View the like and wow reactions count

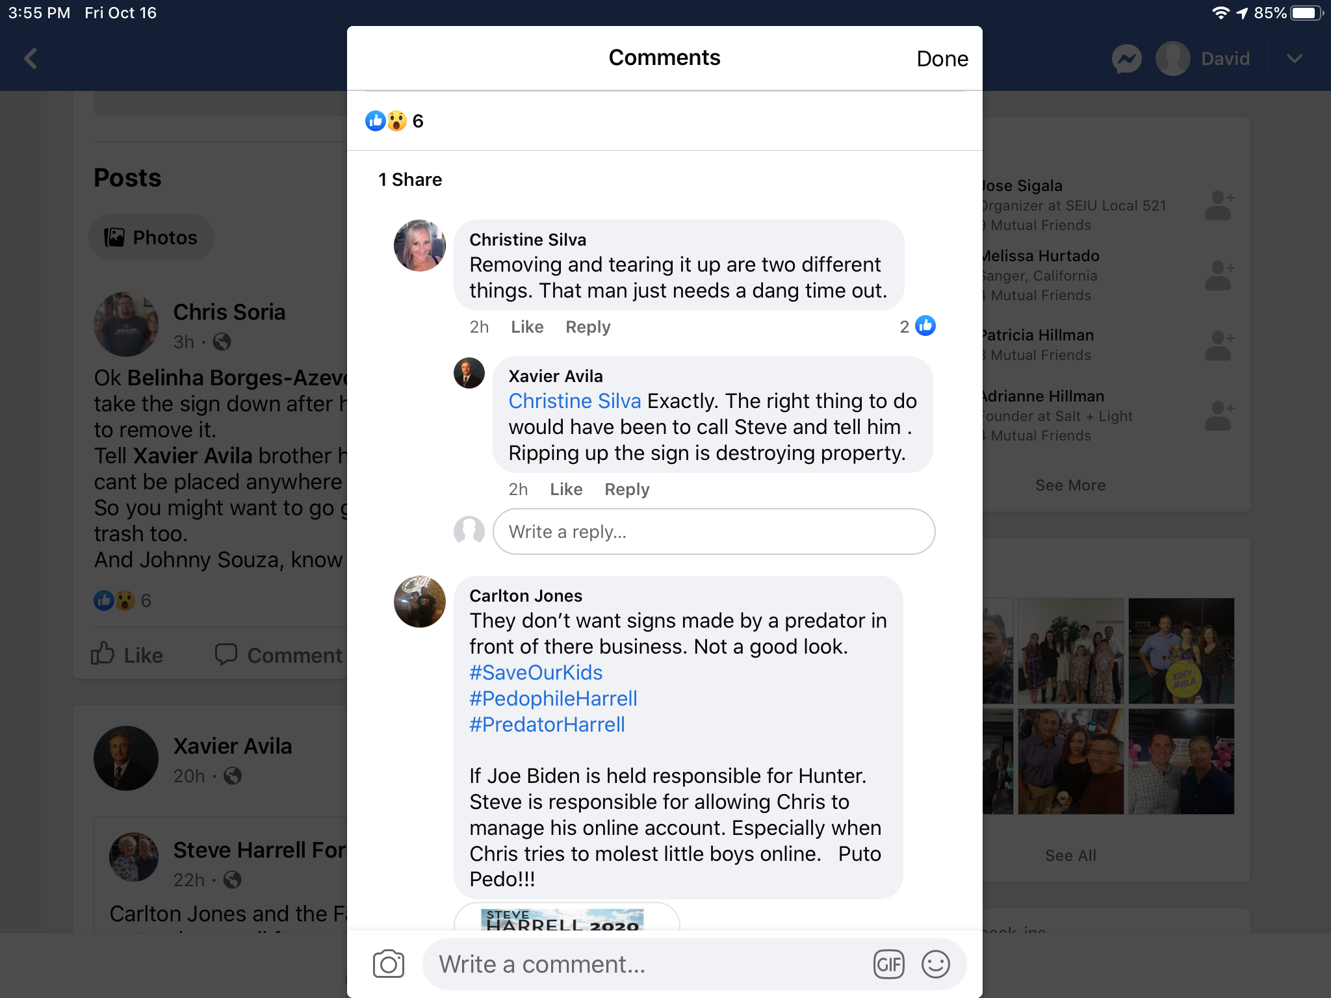coord(394,121)
